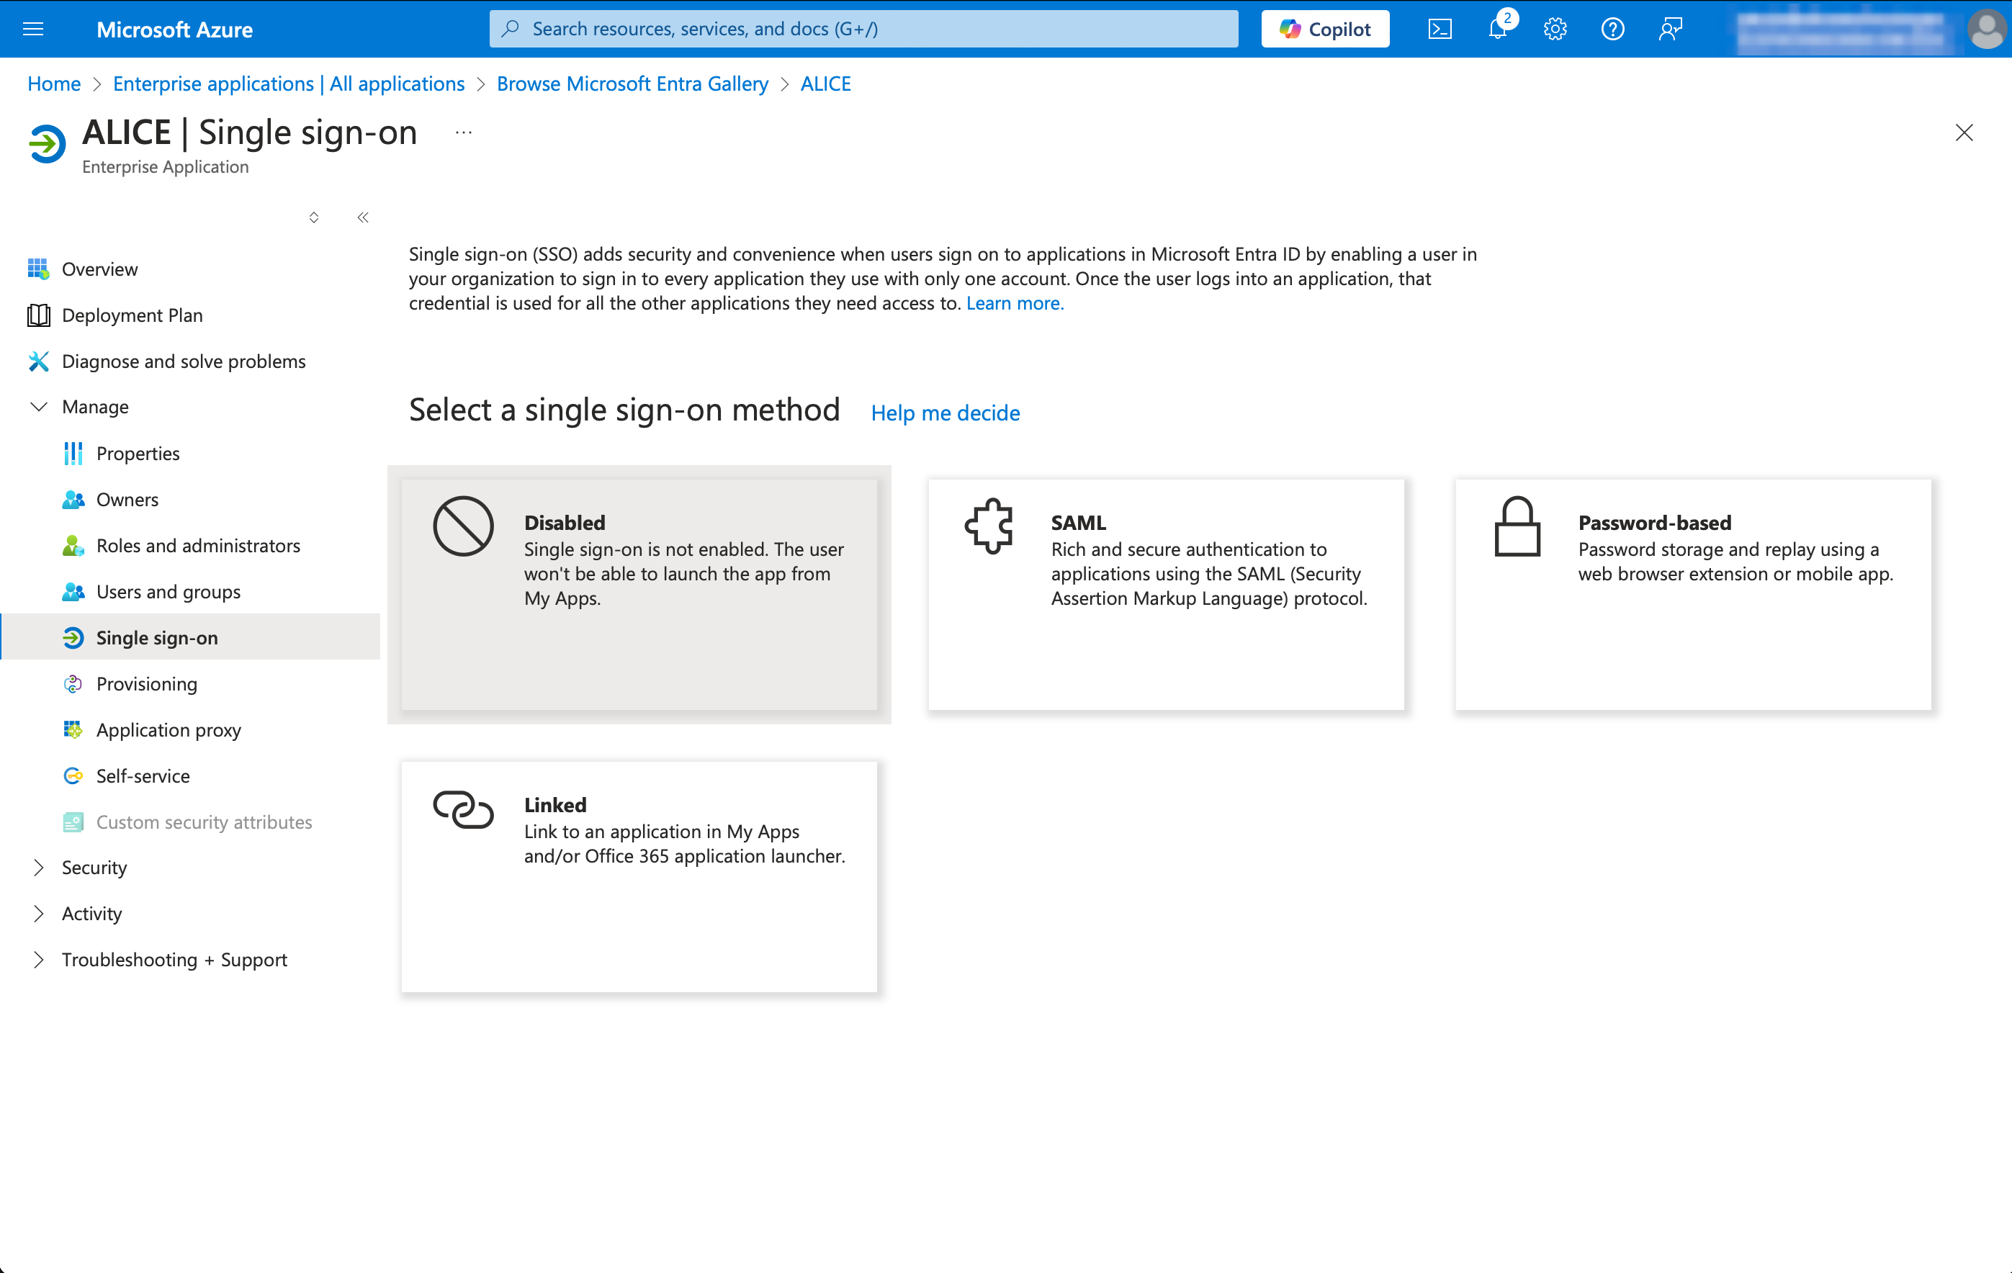Open the Azure portal hamburger menu
Screen dimensions: 2012x1273
coord(33,30)
